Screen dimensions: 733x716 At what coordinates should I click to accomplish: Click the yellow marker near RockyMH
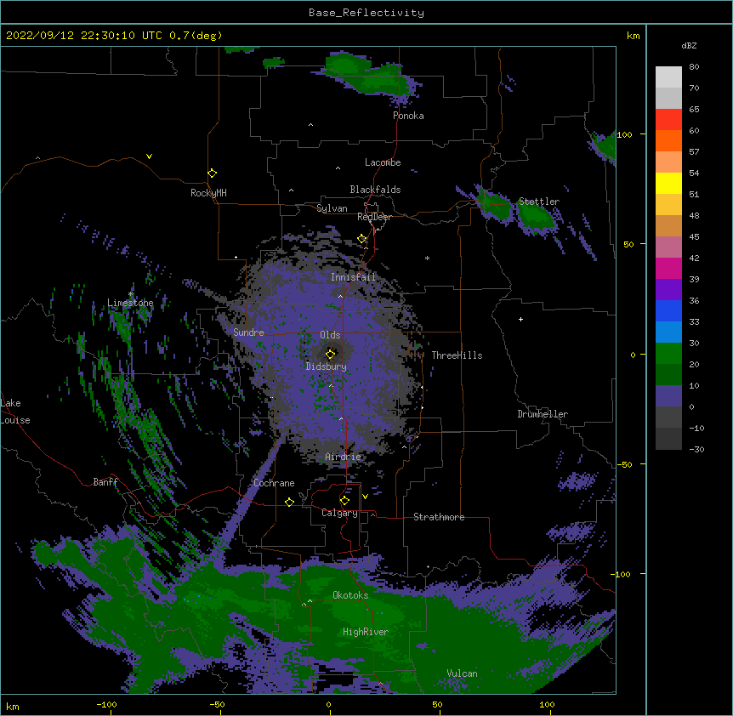point(212,173)
